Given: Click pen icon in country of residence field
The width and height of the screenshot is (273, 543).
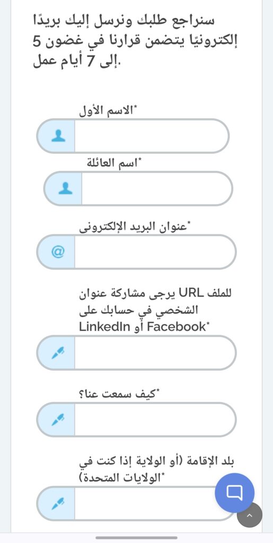Looking at the screenshot, I should pyautogui.click(x=58, y=504).
